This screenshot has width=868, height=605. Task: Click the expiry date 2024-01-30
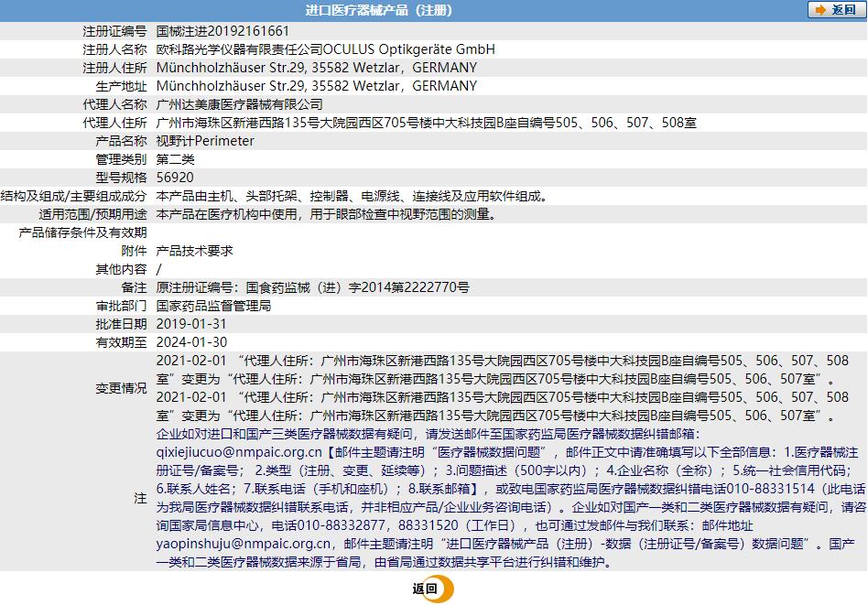tap(191, 342)
